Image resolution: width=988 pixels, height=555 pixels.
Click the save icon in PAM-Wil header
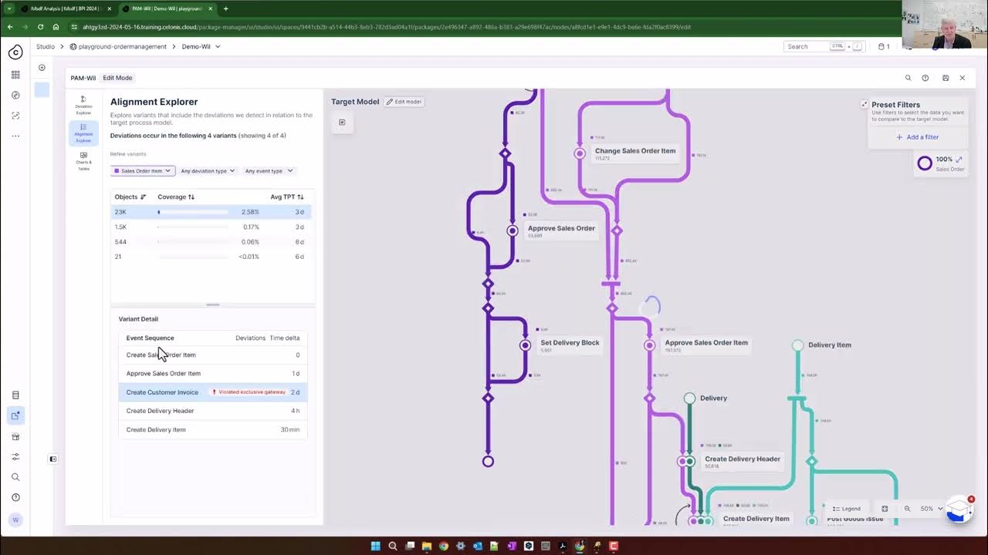pos(946,78)
